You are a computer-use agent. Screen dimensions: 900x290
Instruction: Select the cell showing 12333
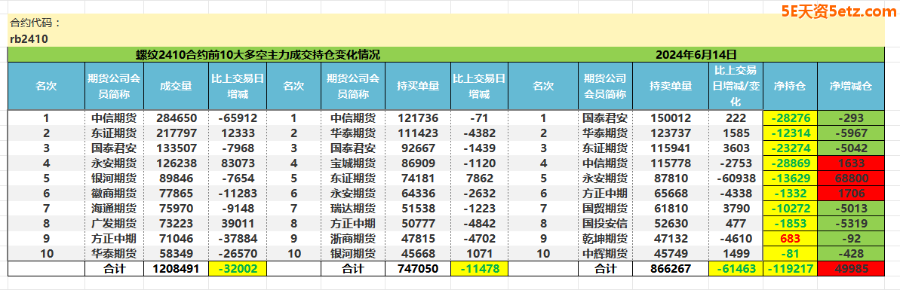237,133
